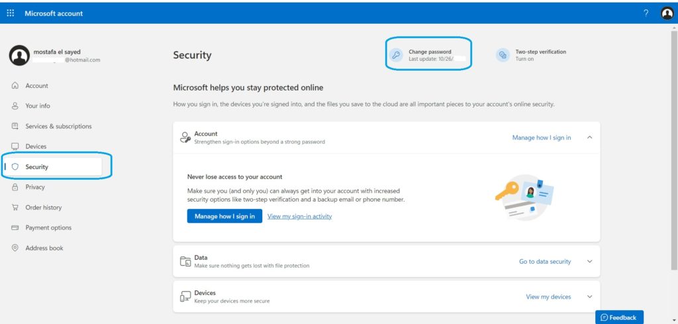This screenshot has width=678, height=324.
Task: Open View my sign-in activity link
Action: 299,216
